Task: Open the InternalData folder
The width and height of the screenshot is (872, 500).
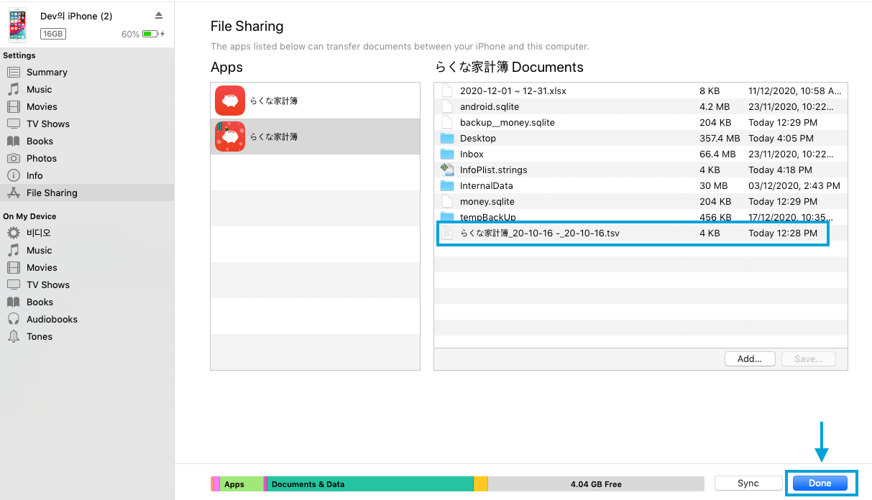Action: (x=486, y=186)
